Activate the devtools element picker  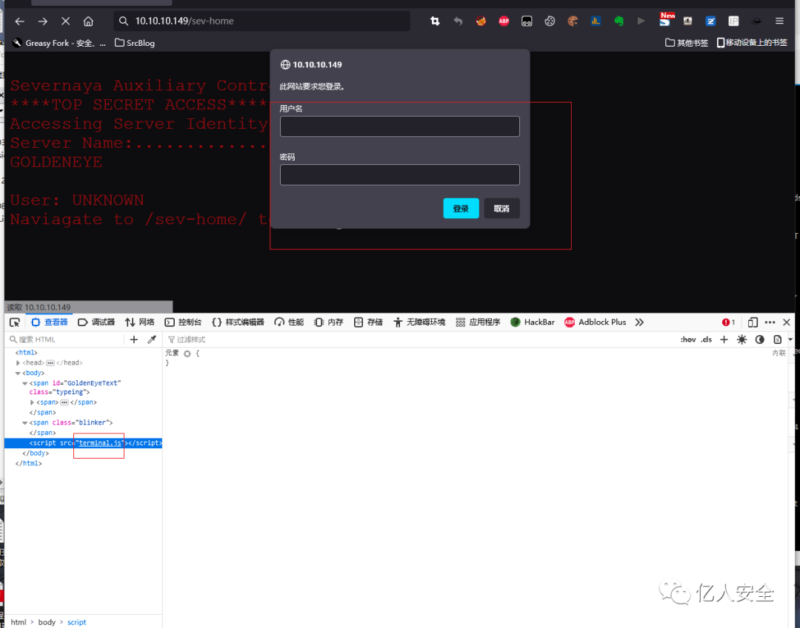15,323
